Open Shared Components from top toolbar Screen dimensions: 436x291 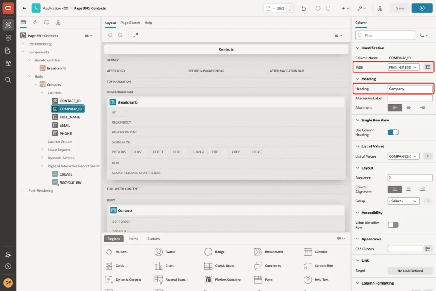point(380,9)
